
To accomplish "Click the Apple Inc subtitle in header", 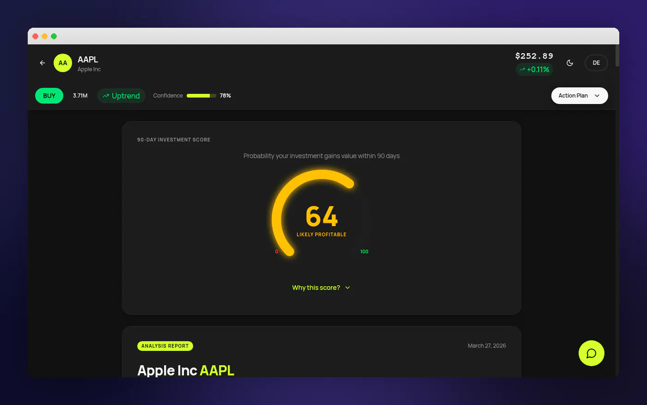I will [89, 69].
